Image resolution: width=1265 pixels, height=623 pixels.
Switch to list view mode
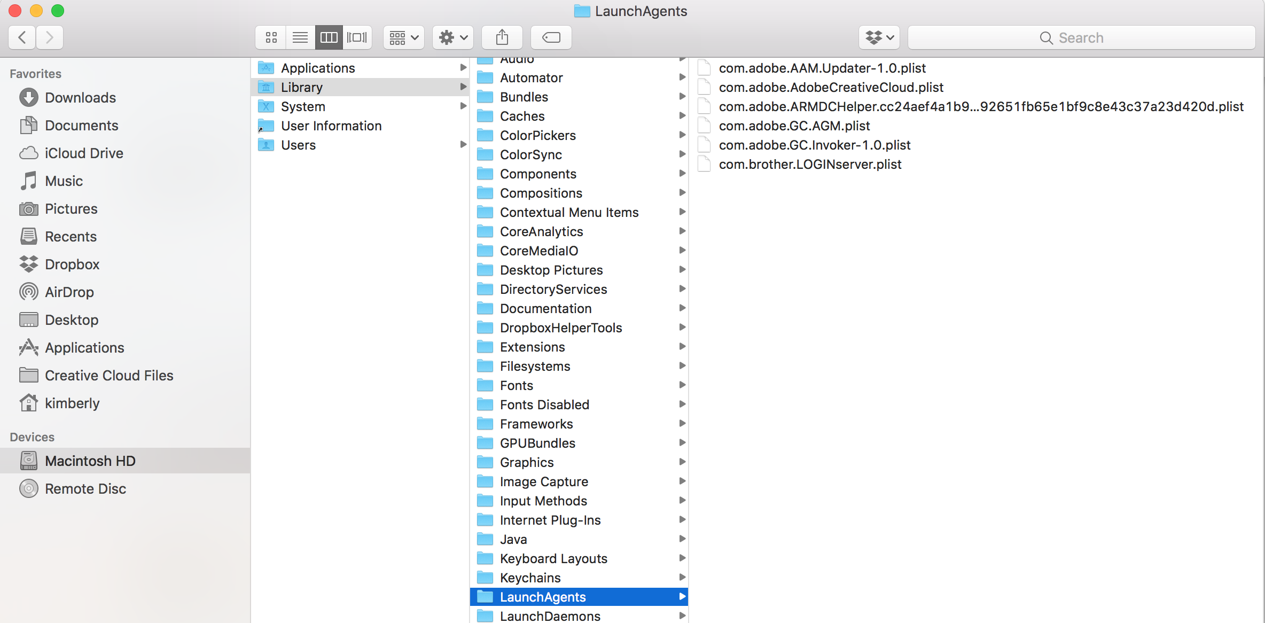[x=300, y=37]
